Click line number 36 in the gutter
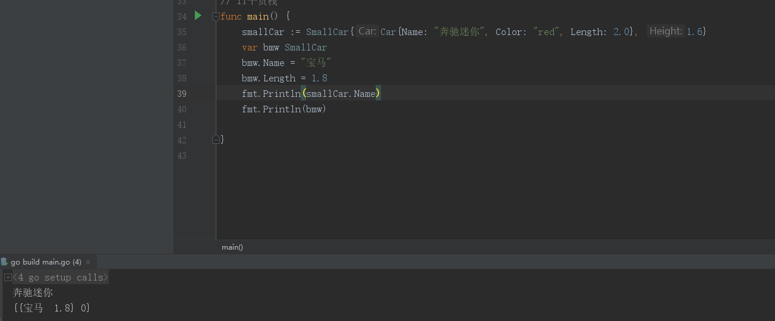This screenshot has height=321, width=775. click(x=182, y=48)
